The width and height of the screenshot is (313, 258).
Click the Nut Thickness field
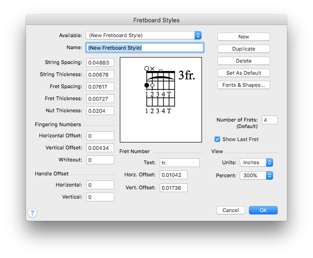click(100, 111)
